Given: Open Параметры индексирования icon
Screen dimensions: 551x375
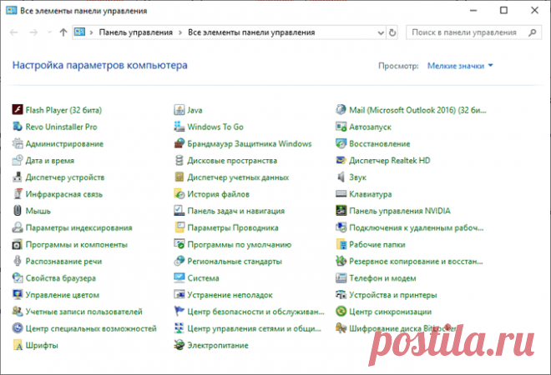Looking at the screenshot, I should coord(18,227).
